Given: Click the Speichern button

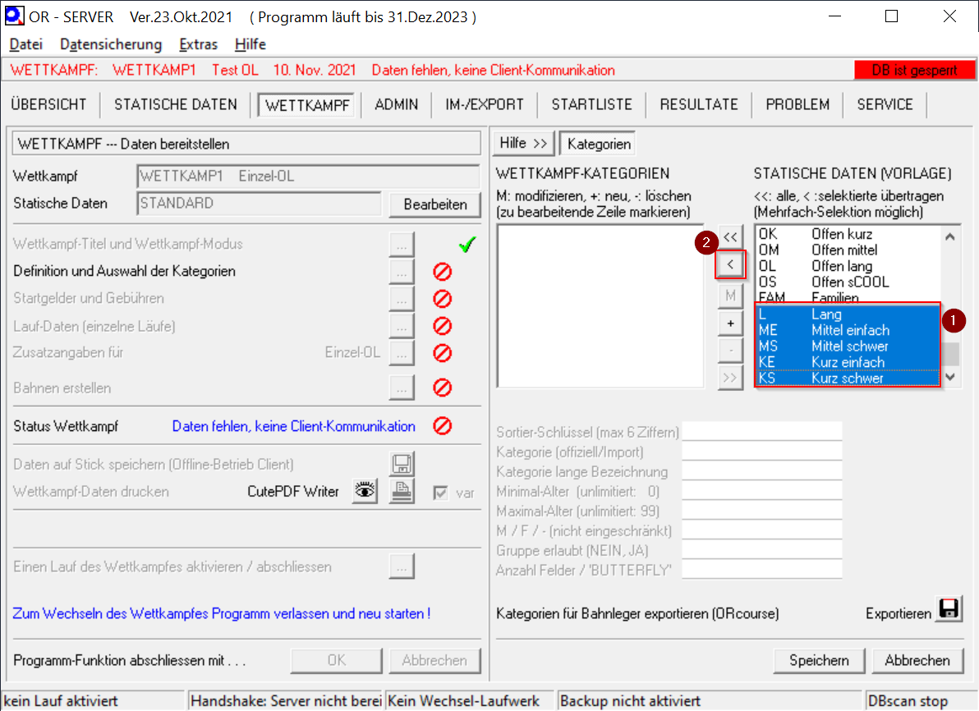Looking at the screenshot, I should (x=819, y=660).
